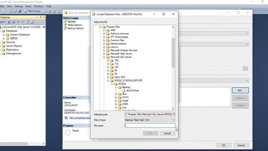Expand the SEPOS database node
This screenshot has width=268, height=151.
click(4, 39)
